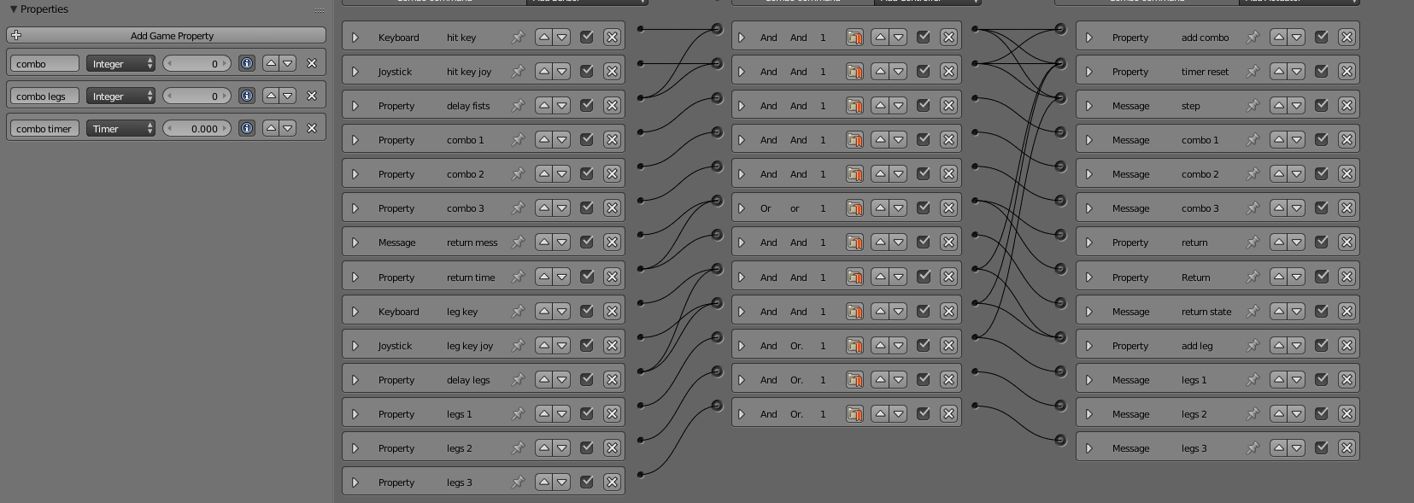Image resolution: width=1414 pixels, height=503 pixels.
Task: Open Timer type dropdown for 'combo timer'
Action: pyautogui.click(x=120, y=128)
